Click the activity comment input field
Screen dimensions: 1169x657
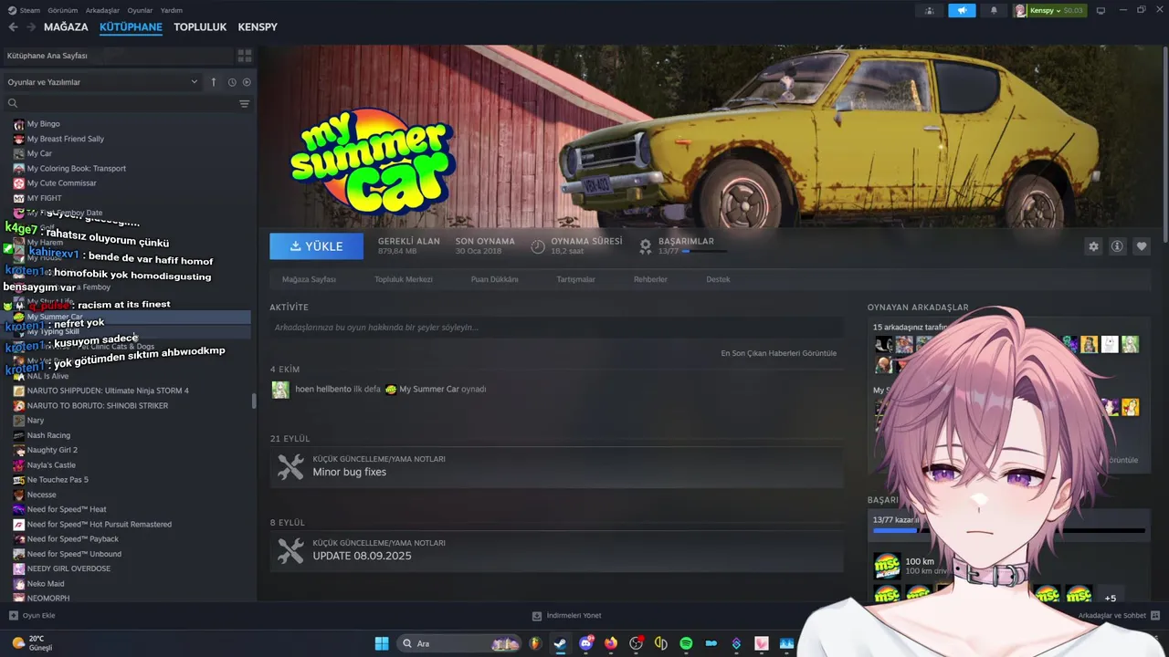pos(554,328)
